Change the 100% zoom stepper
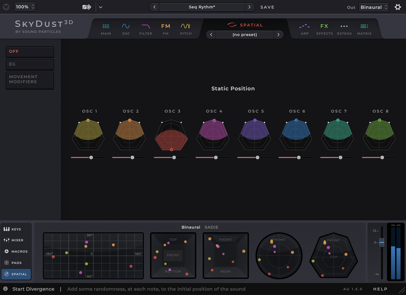 click(x=25, y=7)
